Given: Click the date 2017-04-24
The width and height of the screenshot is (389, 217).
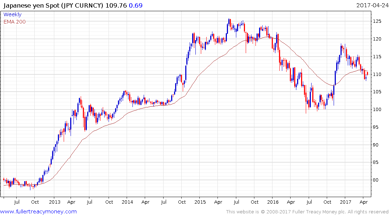Looking at the screenshot, I should [x=372, y=5].
